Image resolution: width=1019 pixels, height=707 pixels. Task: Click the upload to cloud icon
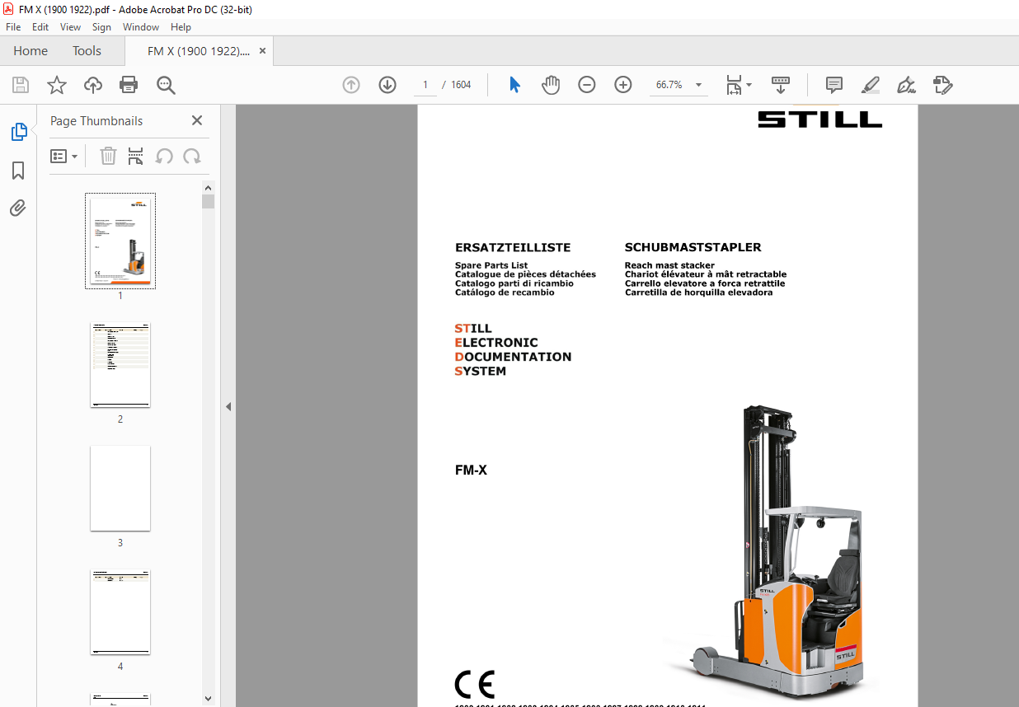click(93, 85)
